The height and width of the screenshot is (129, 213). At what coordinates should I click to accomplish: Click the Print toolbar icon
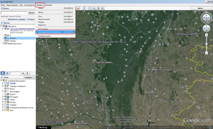click(94, 9)
